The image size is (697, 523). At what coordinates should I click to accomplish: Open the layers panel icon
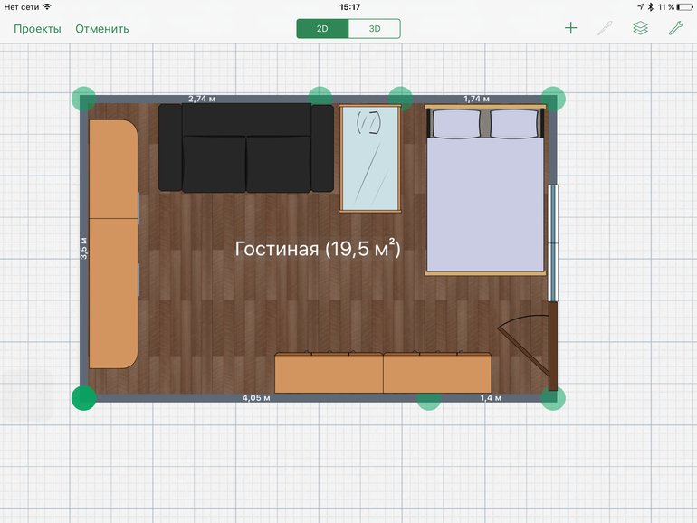click(640, 28)
